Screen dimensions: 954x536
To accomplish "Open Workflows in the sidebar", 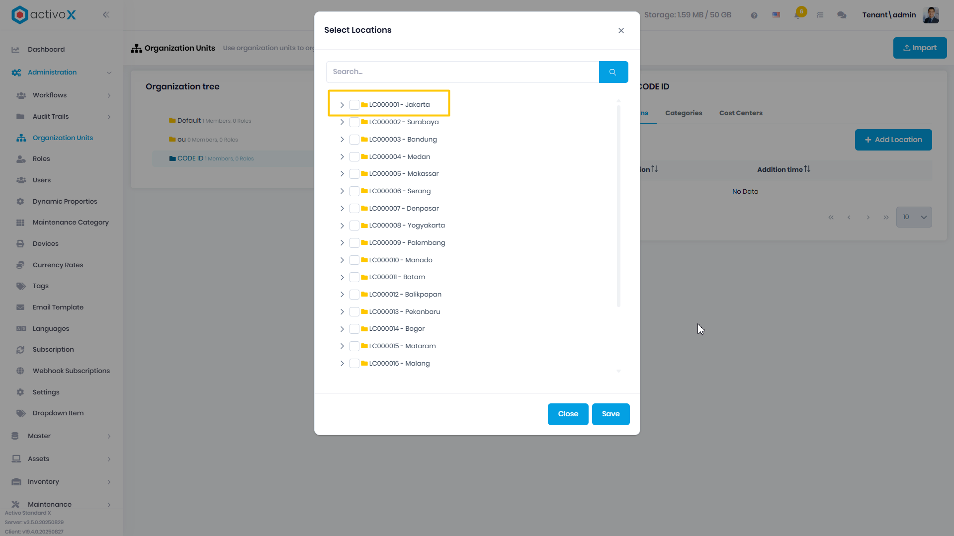I will pyautogui.click(x=50, y=95).
